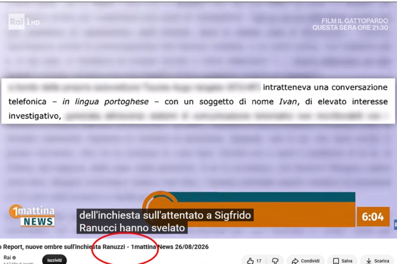397x264 pixels.
Task: Download the video via Scarica
Action: coord(377,260)
